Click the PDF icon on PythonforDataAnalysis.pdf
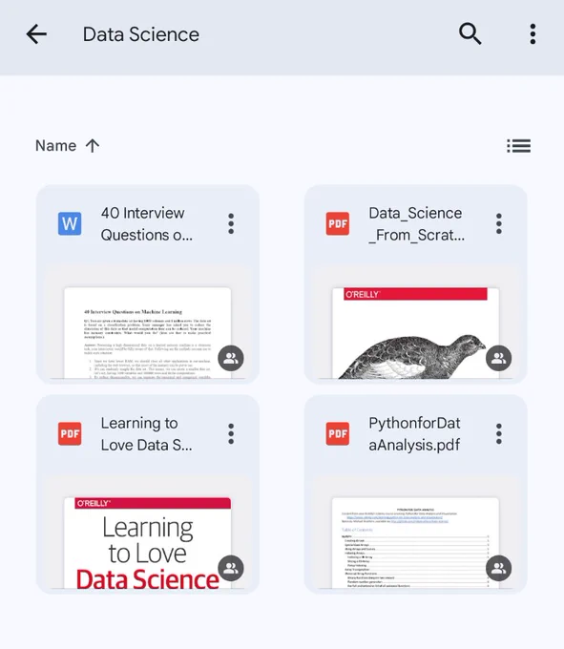This screenshot has width=564, height=649. [338, 433]
